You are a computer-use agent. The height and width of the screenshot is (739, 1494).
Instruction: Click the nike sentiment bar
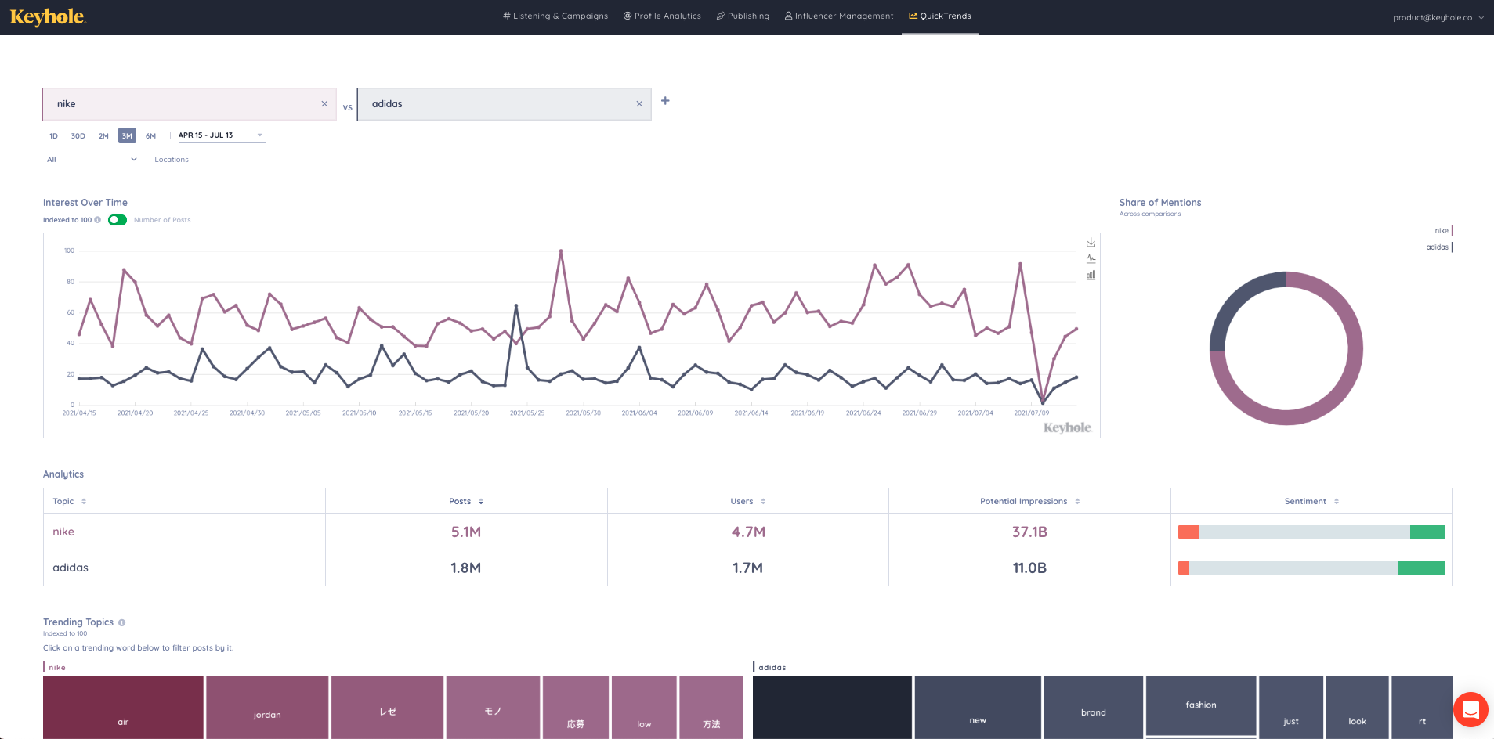(x=1311, y=532)
